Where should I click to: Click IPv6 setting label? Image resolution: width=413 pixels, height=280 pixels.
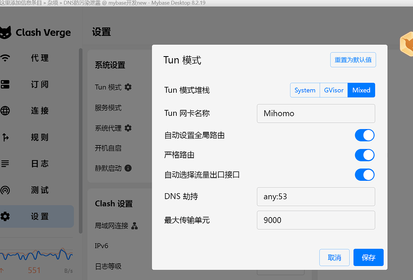coord(101,246)
